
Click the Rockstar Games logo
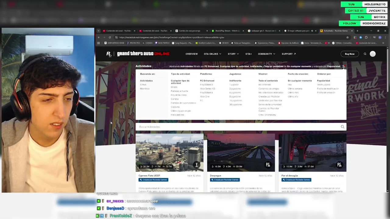109,54
